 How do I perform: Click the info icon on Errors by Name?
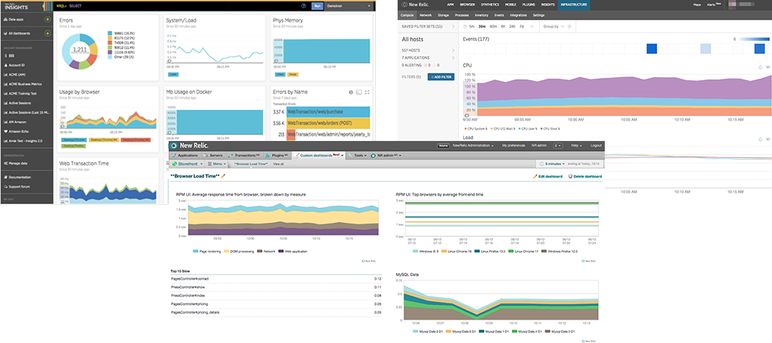coord(350,92)
